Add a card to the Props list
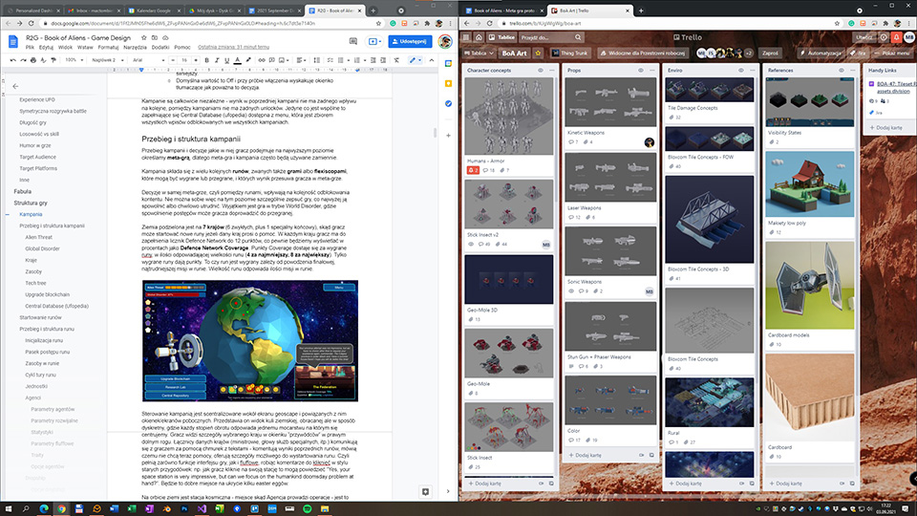917x516 pixels. [588, 455]
